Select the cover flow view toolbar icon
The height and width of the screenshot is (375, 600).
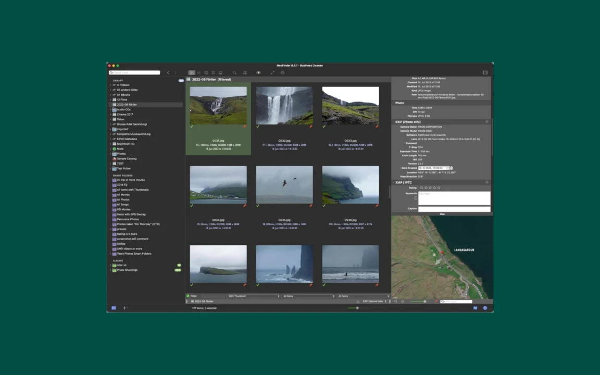click(x=221, y=73)
